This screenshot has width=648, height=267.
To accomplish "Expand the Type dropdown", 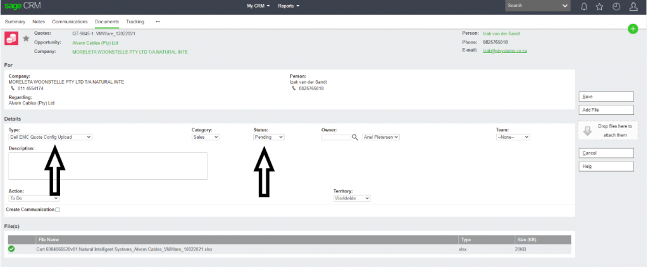I will 51,137.
